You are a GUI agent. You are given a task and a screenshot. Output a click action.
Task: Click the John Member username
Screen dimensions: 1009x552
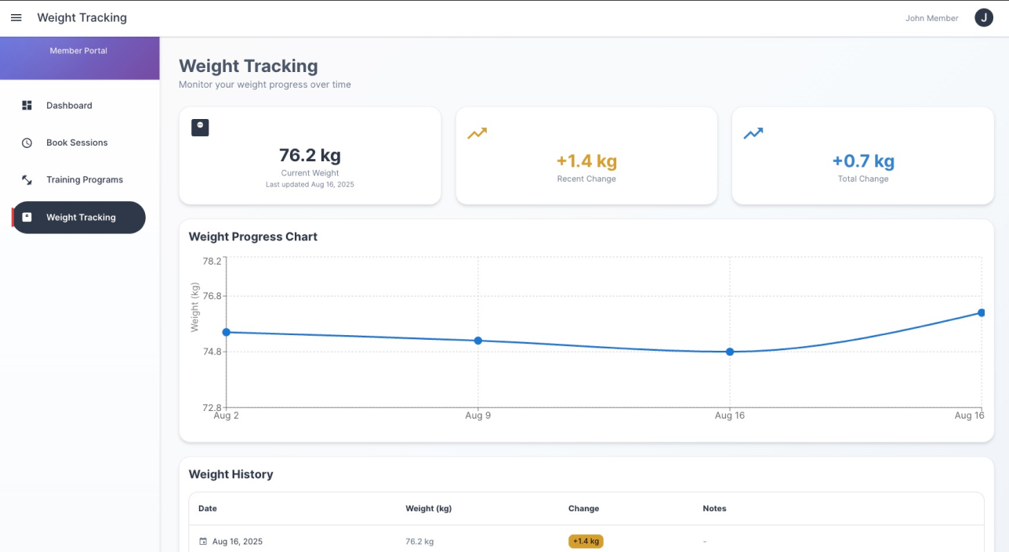click(x=931, y=18)
